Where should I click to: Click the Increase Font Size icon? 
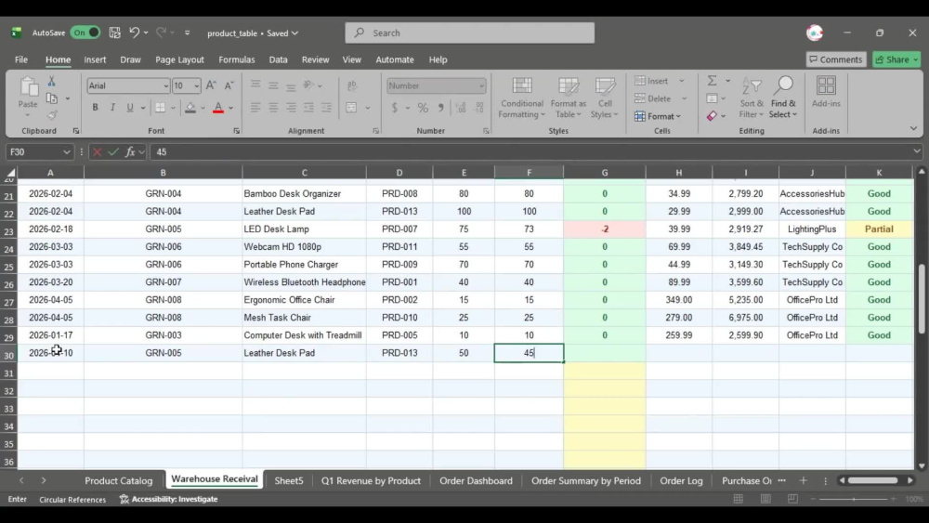(211, 85)
